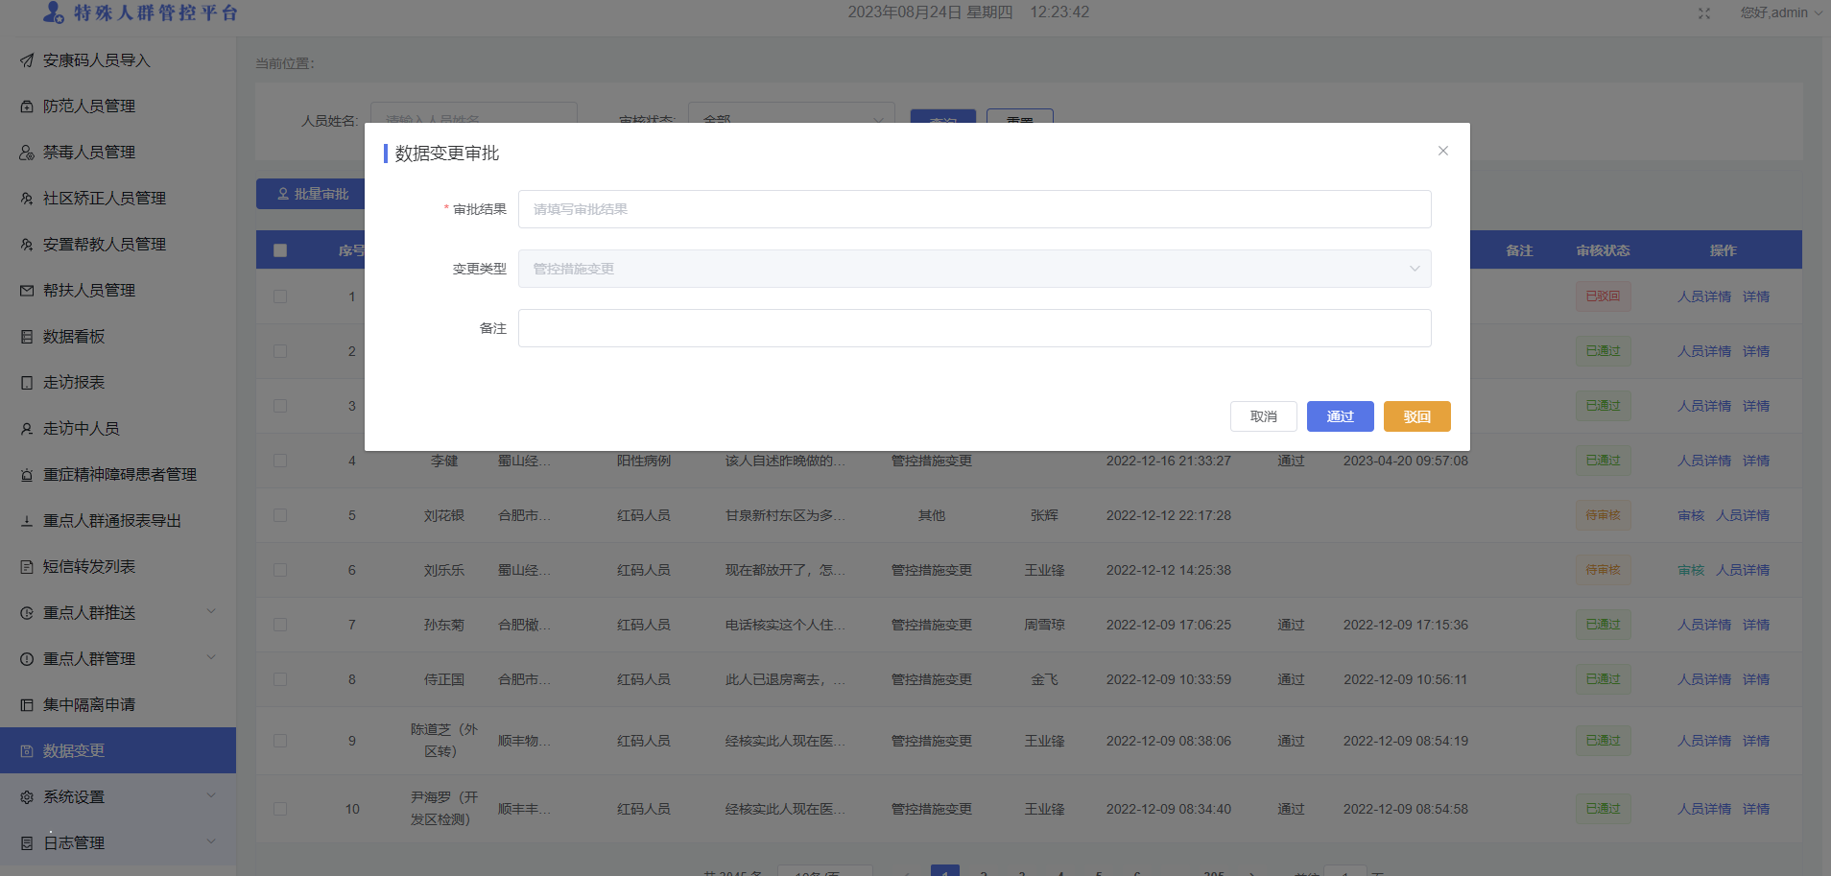The image size is (1831, 876).
Task: Click the 人员姓名 search field
Action: tap(474, 112)
